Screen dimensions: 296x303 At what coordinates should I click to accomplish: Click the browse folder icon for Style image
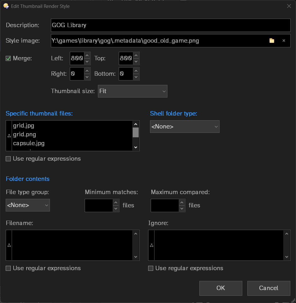(272, 41)
